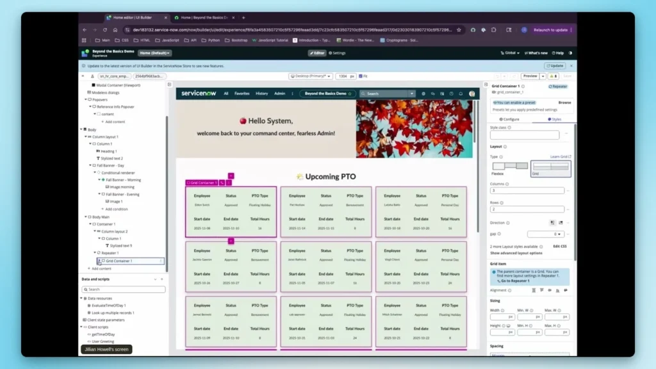This screenshot has height=369, width=656.
Task: Select the row direction icon under Direction
Action: coord(551,222)
